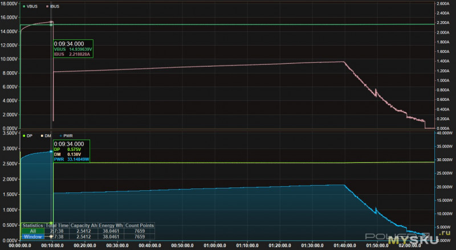The height and width of the screenshot is (250, 456).
Task: Select the Window statistics row button
Action: [x=32, y=237]
